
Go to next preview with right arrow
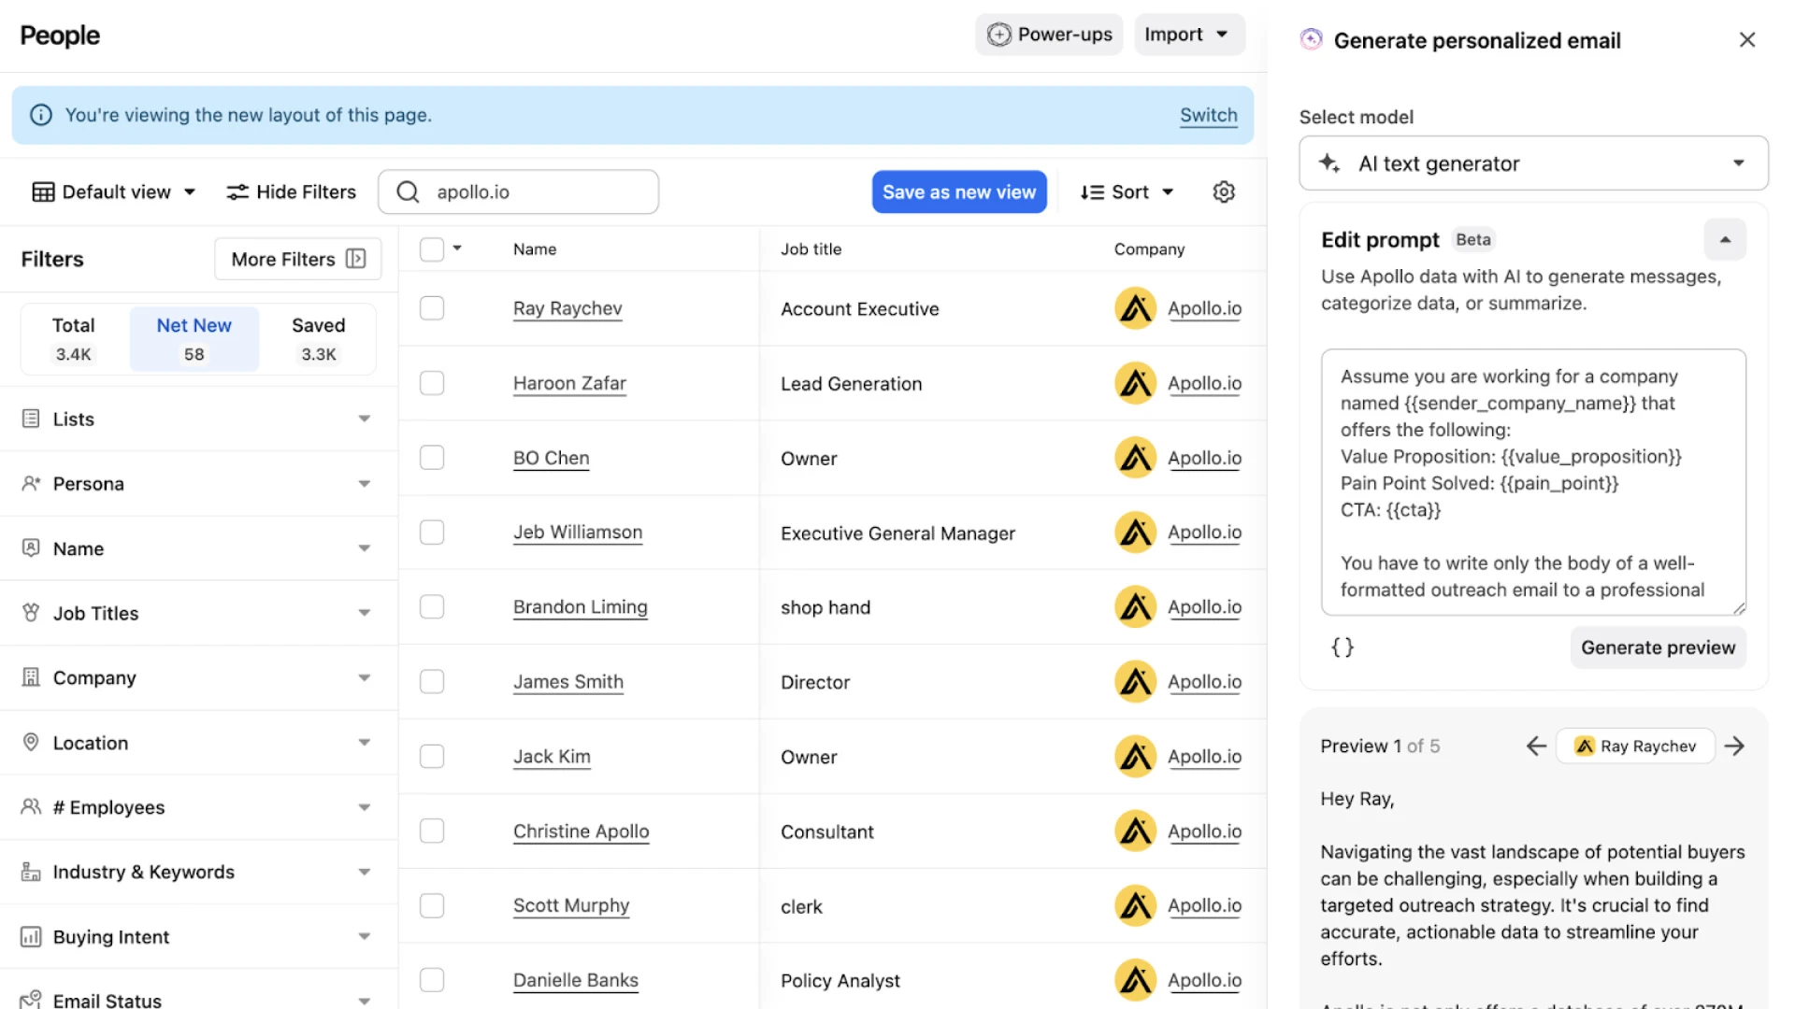1735,746
